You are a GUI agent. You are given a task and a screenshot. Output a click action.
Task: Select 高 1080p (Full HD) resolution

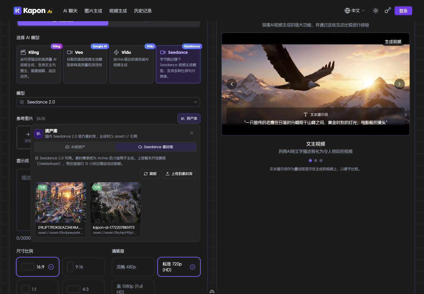133,287
